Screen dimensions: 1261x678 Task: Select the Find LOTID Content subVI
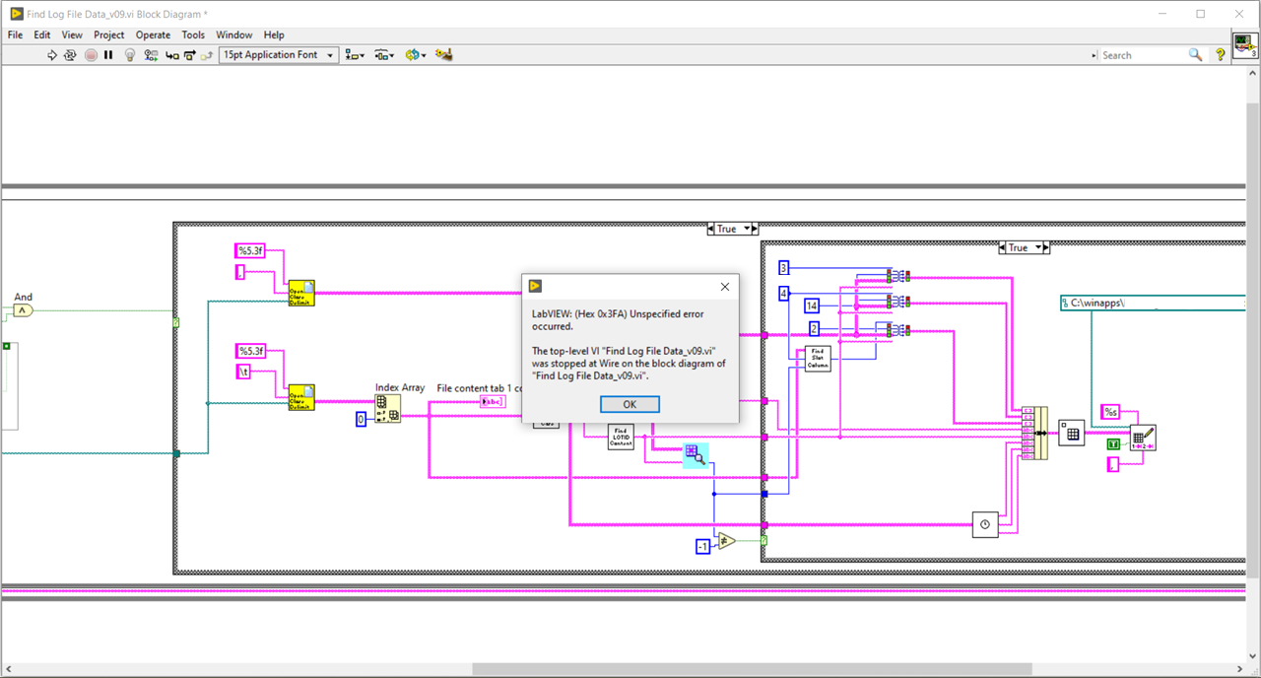(x=621, y=437)
